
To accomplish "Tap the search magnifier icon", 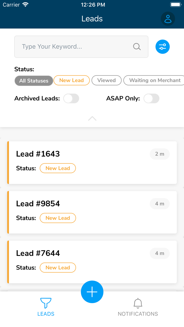I will 137,47.
